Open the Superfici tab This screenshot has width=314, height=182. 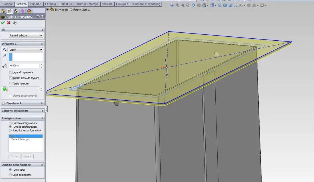coord(36,4)
